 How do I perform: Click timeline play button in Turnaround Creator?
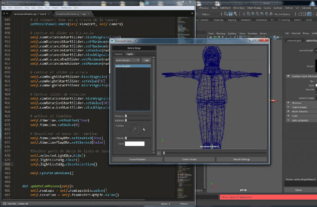point(159,153)
